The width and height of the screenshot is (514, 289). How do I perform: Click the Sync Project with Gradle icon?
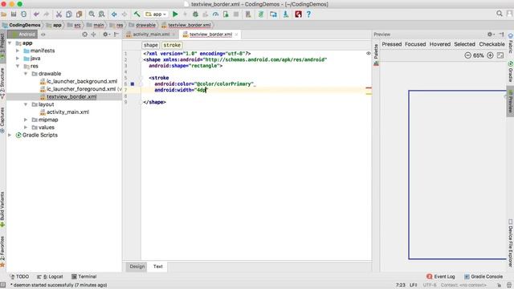pos(261,14)
